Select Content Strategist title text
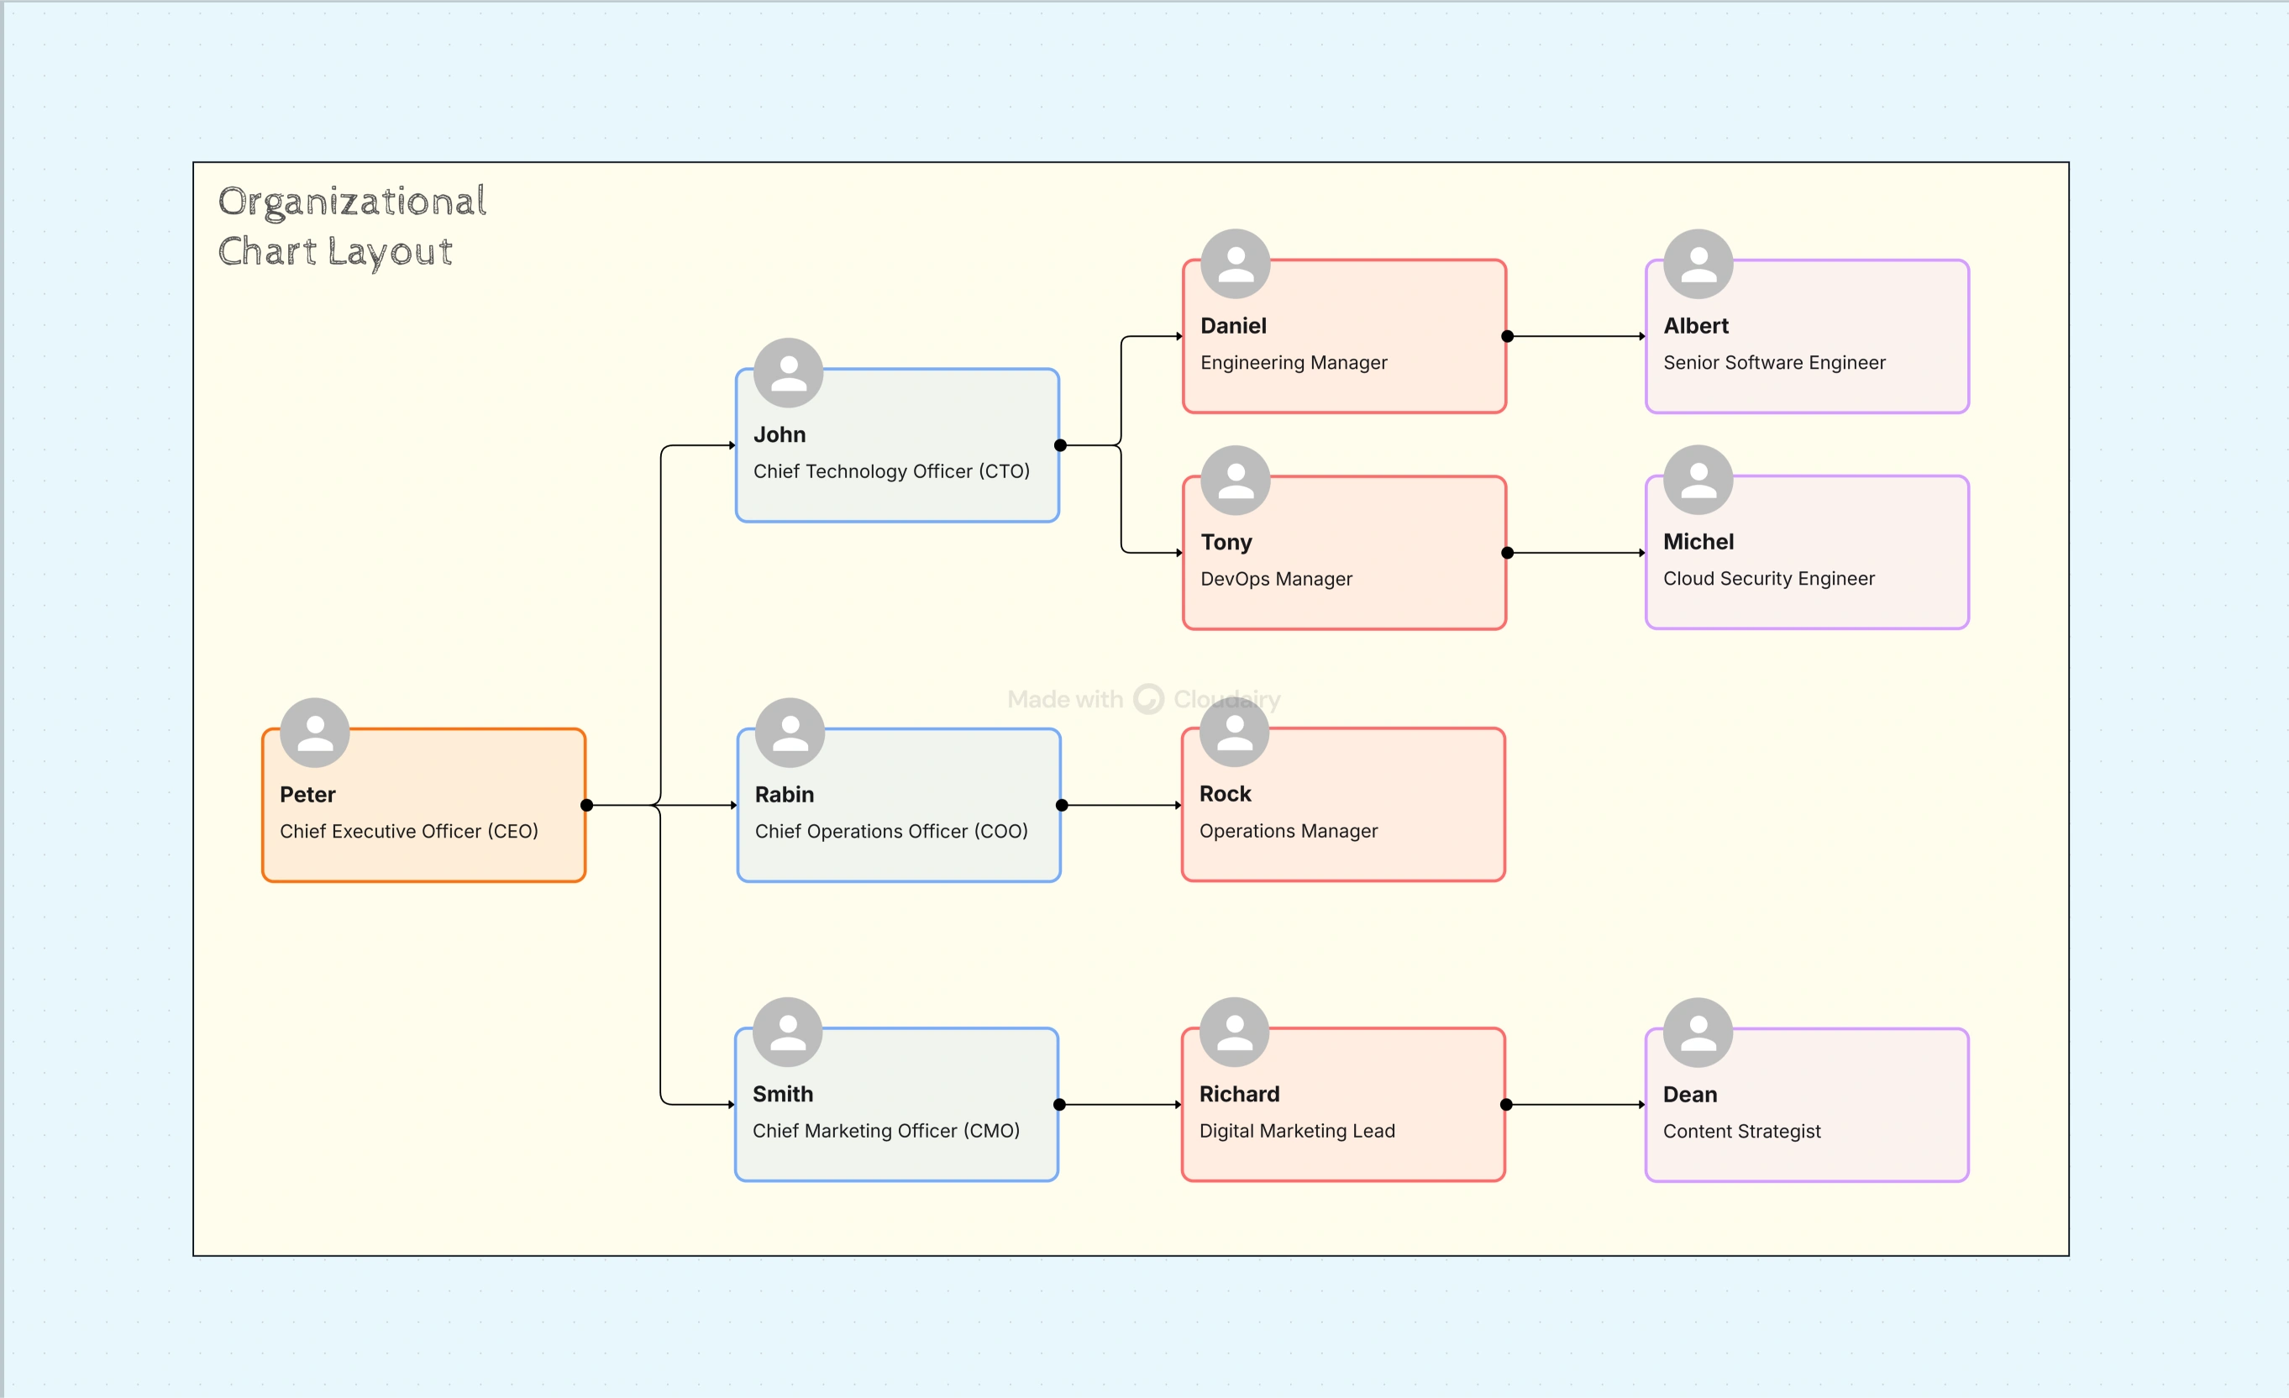The height and width of the screenshot is (1398, 2289). pyautogui.click(x=1742, y=1131)
